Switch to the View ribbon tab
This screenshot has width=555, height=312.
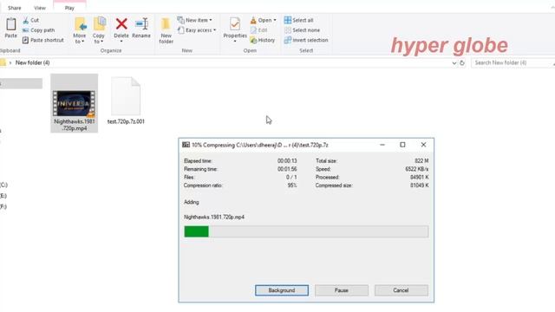[x=40, y=8]
